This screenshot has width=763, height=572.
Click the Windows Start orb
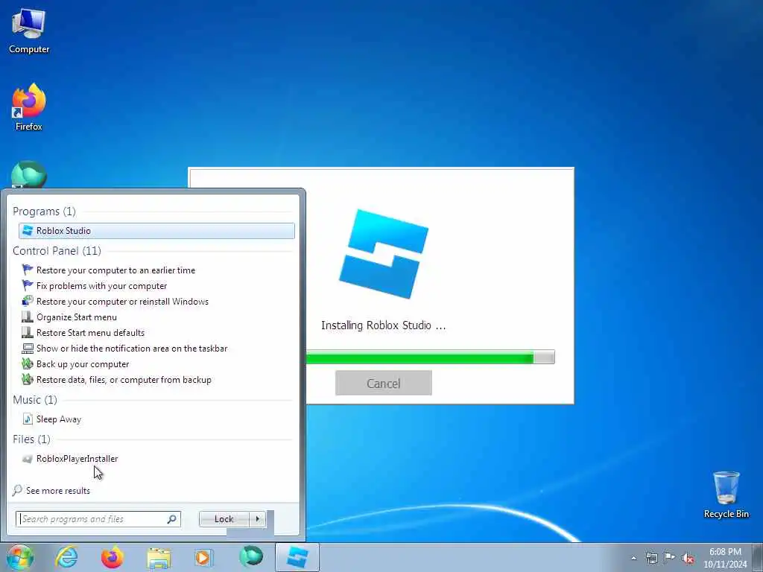19,557
